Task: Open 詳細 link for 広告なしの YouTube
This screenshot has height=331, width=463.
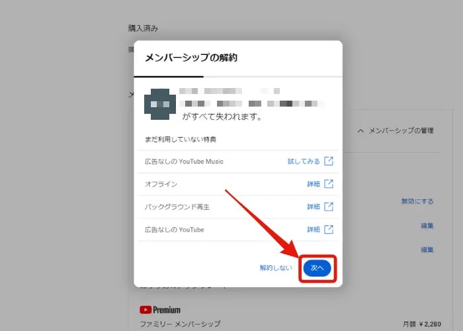Action: 313,230
